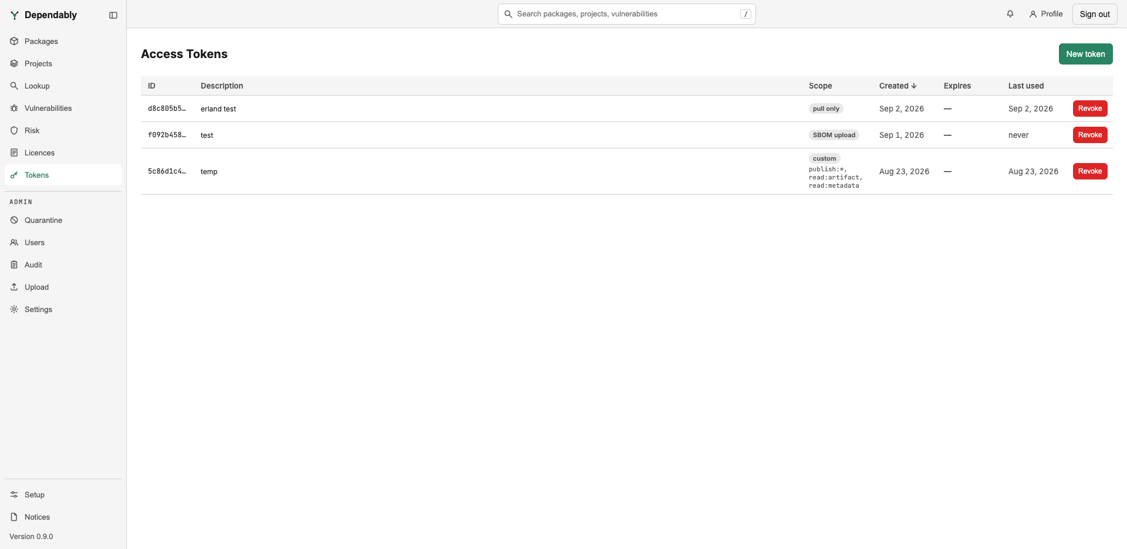This screenshot has width=1127, height=549.
Task: Click the Quarantine blocked-circle icon
Action: coord(14,220)
